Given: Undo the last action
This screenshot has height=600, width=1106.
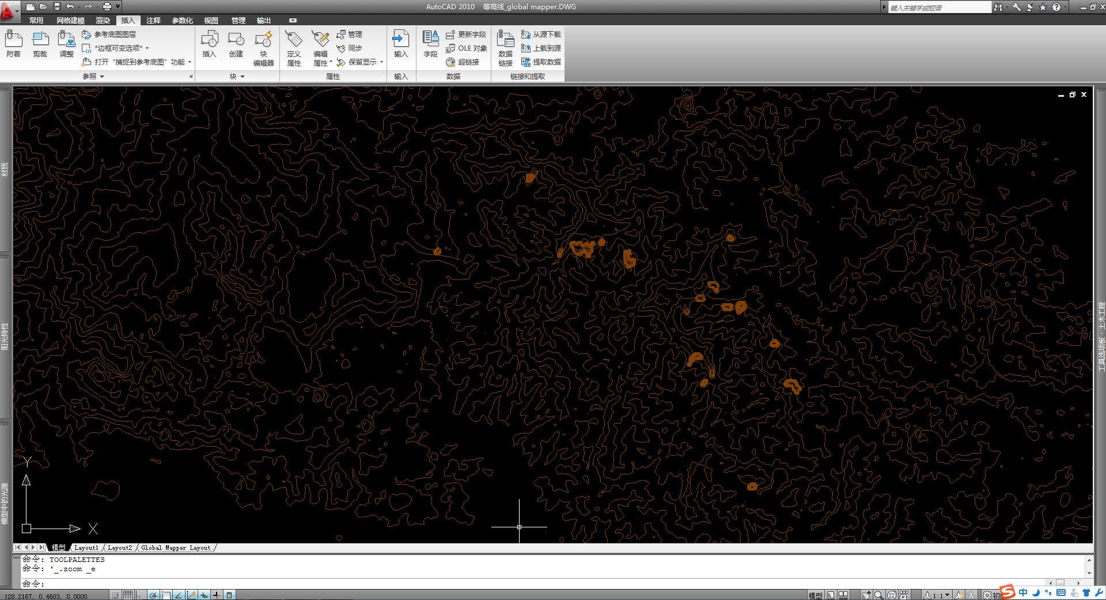Looking at the screenshot, I should [x=70, y=6].
